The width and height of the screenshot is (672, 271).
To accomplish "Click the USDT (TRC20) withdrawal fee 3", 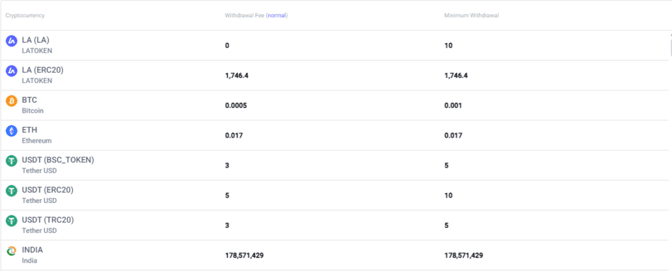I will pos(227,225).
